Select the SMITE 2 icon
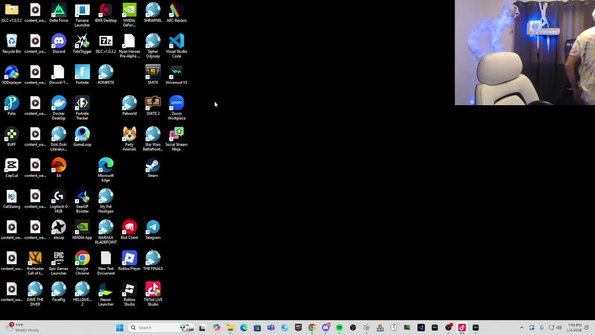 point(153,106)
